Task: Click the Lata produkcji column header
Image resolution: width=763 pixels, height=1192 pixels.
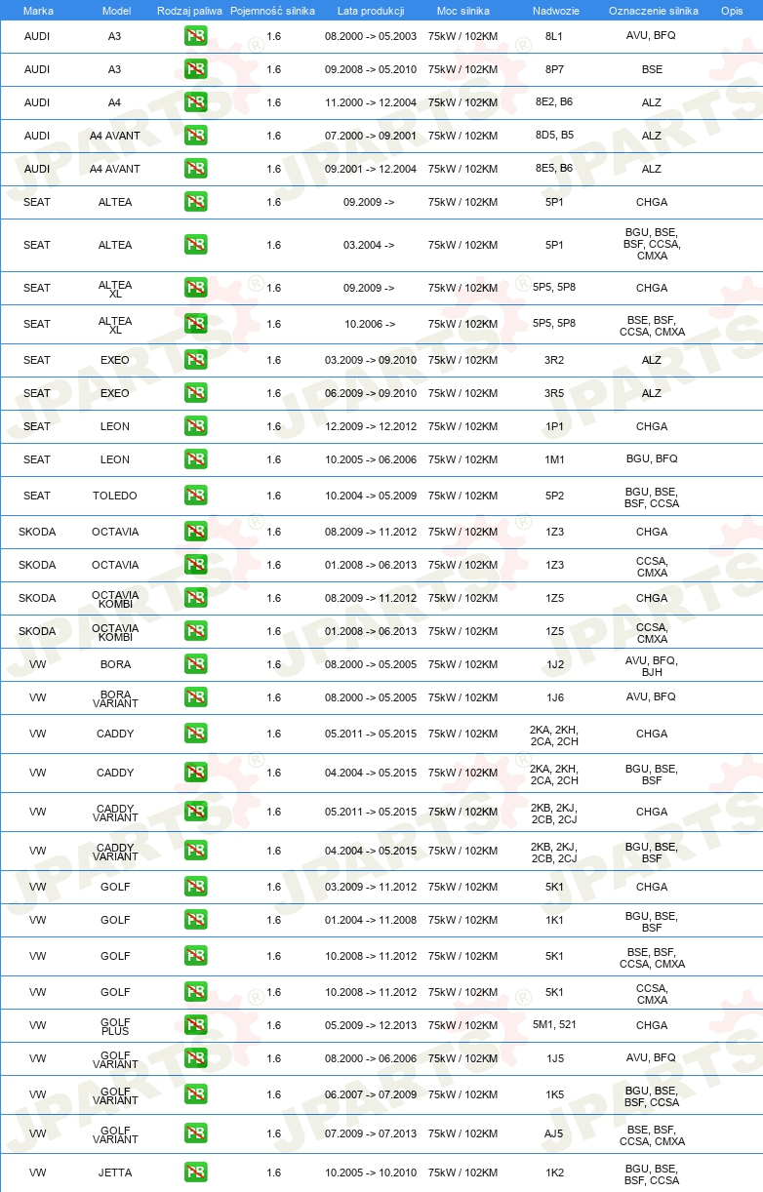Action: [x=371, y=11]
